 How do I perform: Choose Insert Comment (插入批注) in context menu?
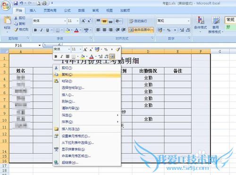[87, 129]
